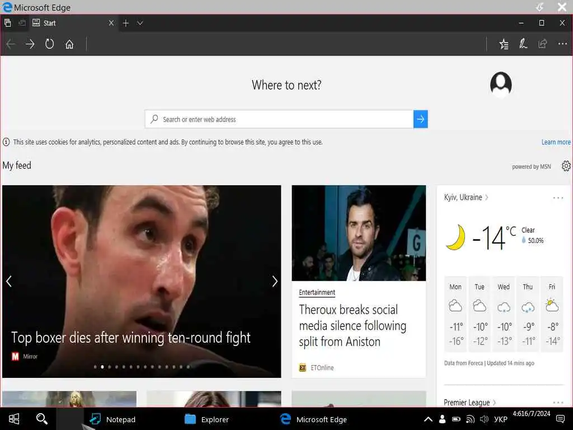Viewport: 573px width, 430px height.
Task: Open Settings and more ellipsis menu
Action: pyautogui.click(x=562, y=44)
